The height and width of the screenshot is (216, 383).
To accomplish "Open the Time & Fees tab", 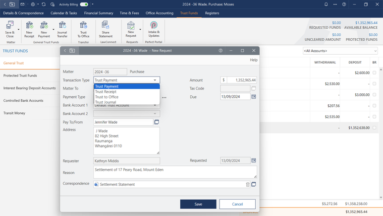I will (129, 13).
